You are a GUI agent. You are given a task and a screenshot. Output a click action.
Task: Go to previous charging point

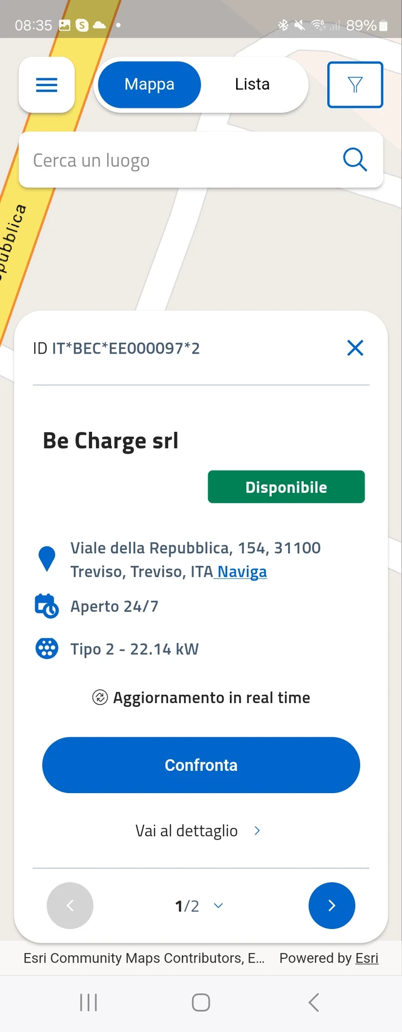(x=70, y=906)
